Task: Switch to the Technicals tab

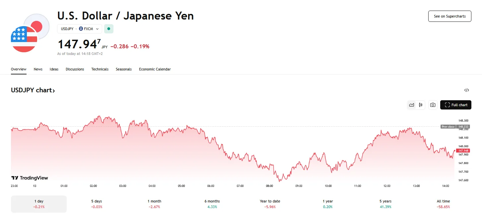Action: [x=100, y=69]
